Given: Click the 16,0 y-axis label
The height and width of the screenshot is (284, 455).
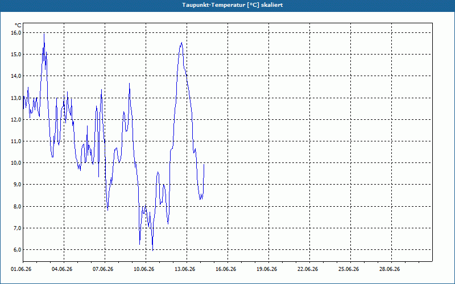Looking at the screenshot, I should (x=16, y=33).
